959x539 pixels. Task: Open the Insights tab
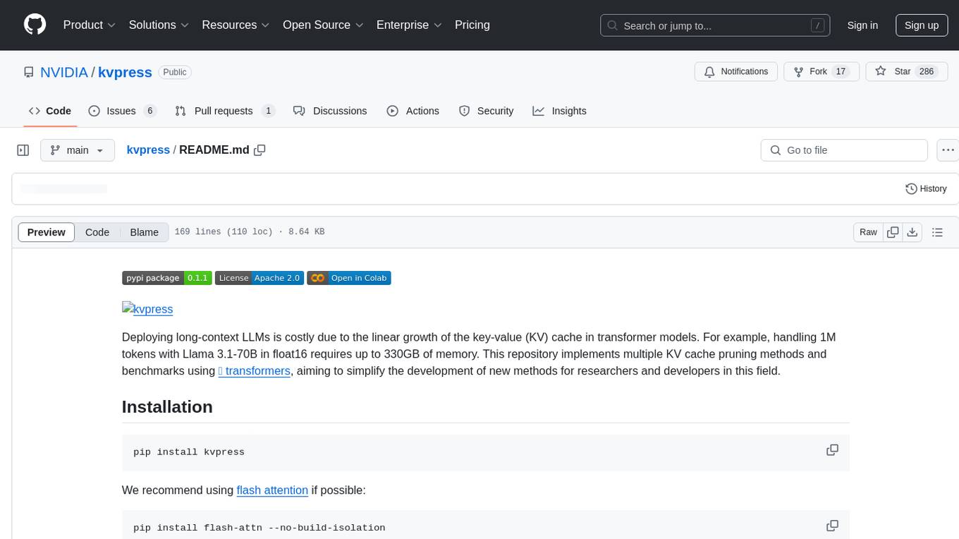coord(560,111)
